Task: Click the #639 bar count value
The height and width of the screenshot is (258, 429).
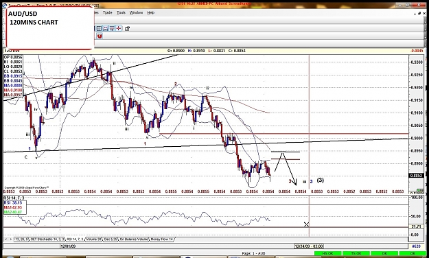Action: pos(416,246)
